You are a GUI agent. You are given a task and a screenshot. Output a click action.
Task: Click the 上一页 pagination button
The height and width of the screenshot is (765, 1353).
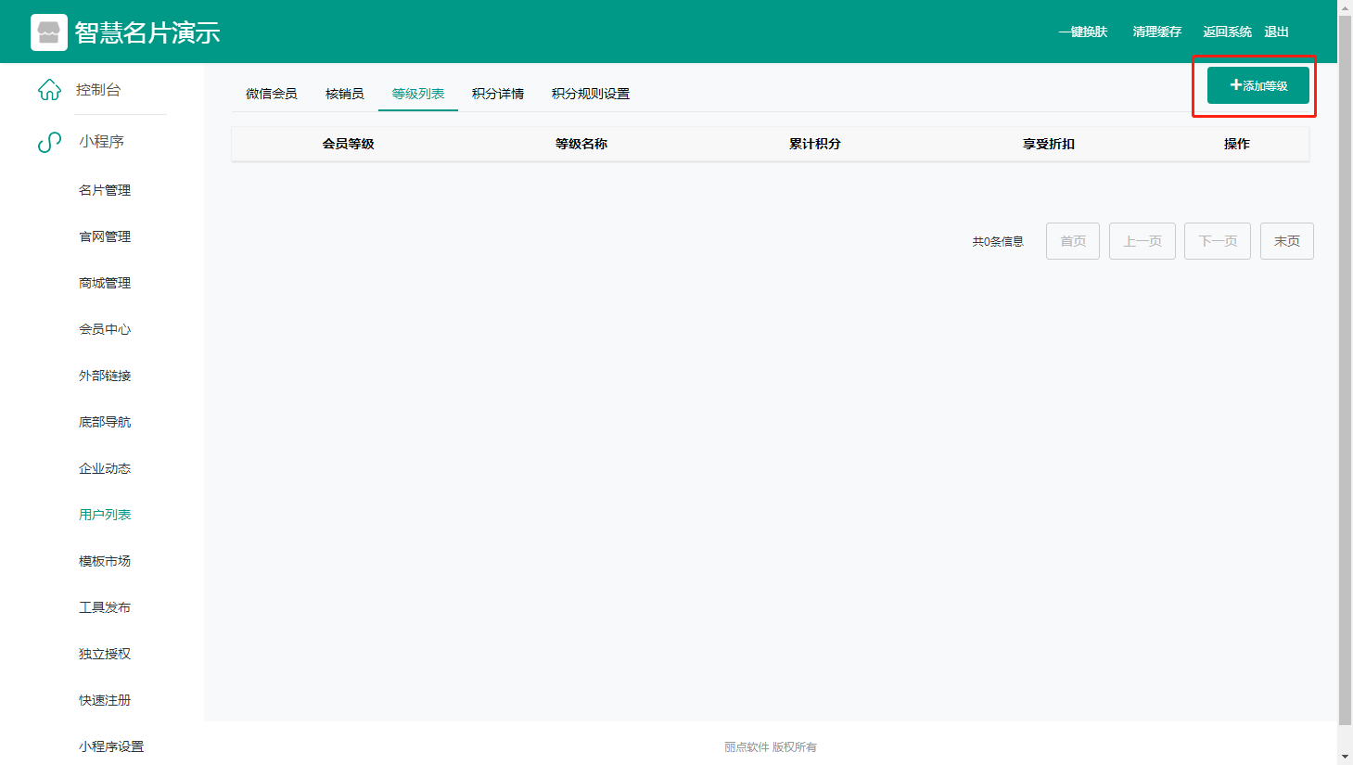[x=1142, y=241]
